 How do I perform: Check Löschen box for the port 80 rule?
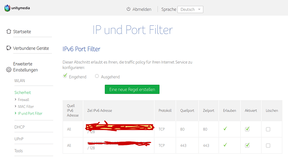(268, 130)
